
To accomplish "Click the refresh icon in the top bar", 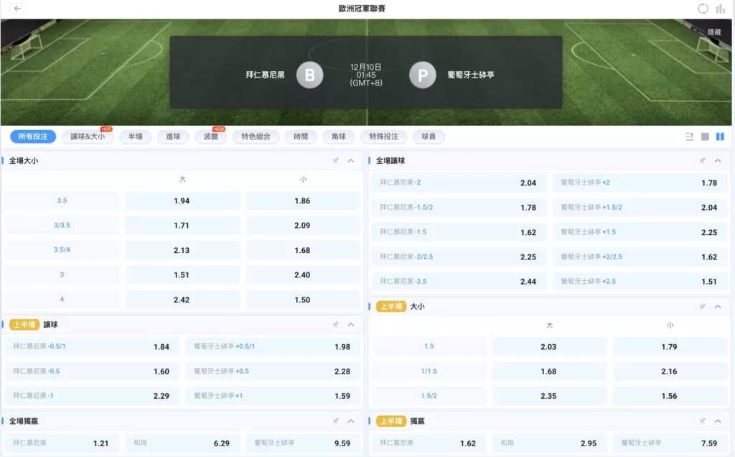I will coord(703,9).
